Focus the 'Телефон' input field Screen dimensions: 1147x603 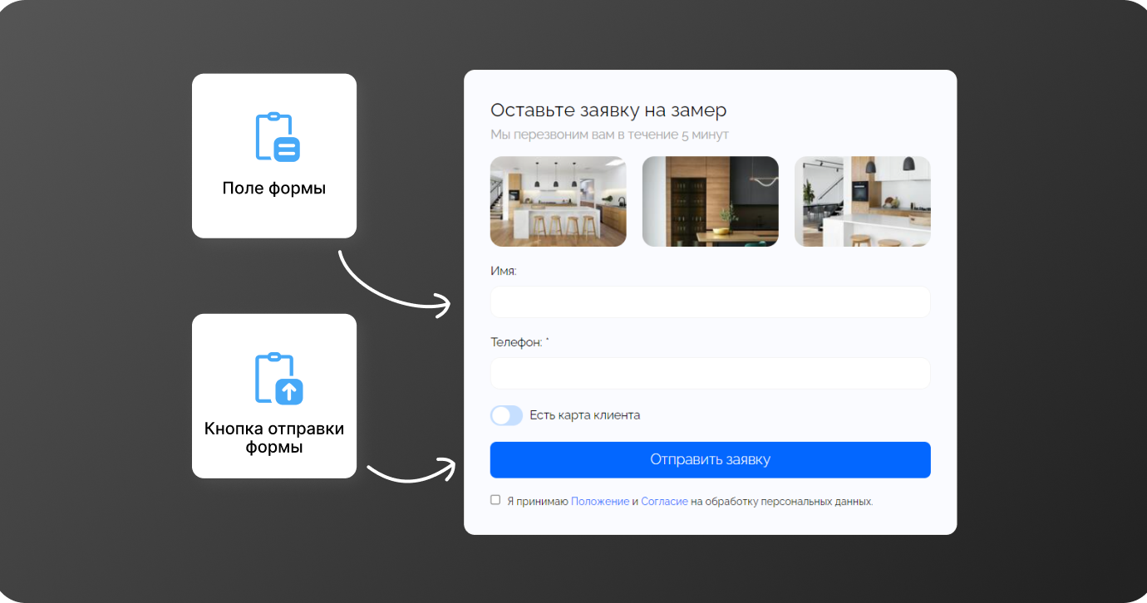(x=710, y=373)
